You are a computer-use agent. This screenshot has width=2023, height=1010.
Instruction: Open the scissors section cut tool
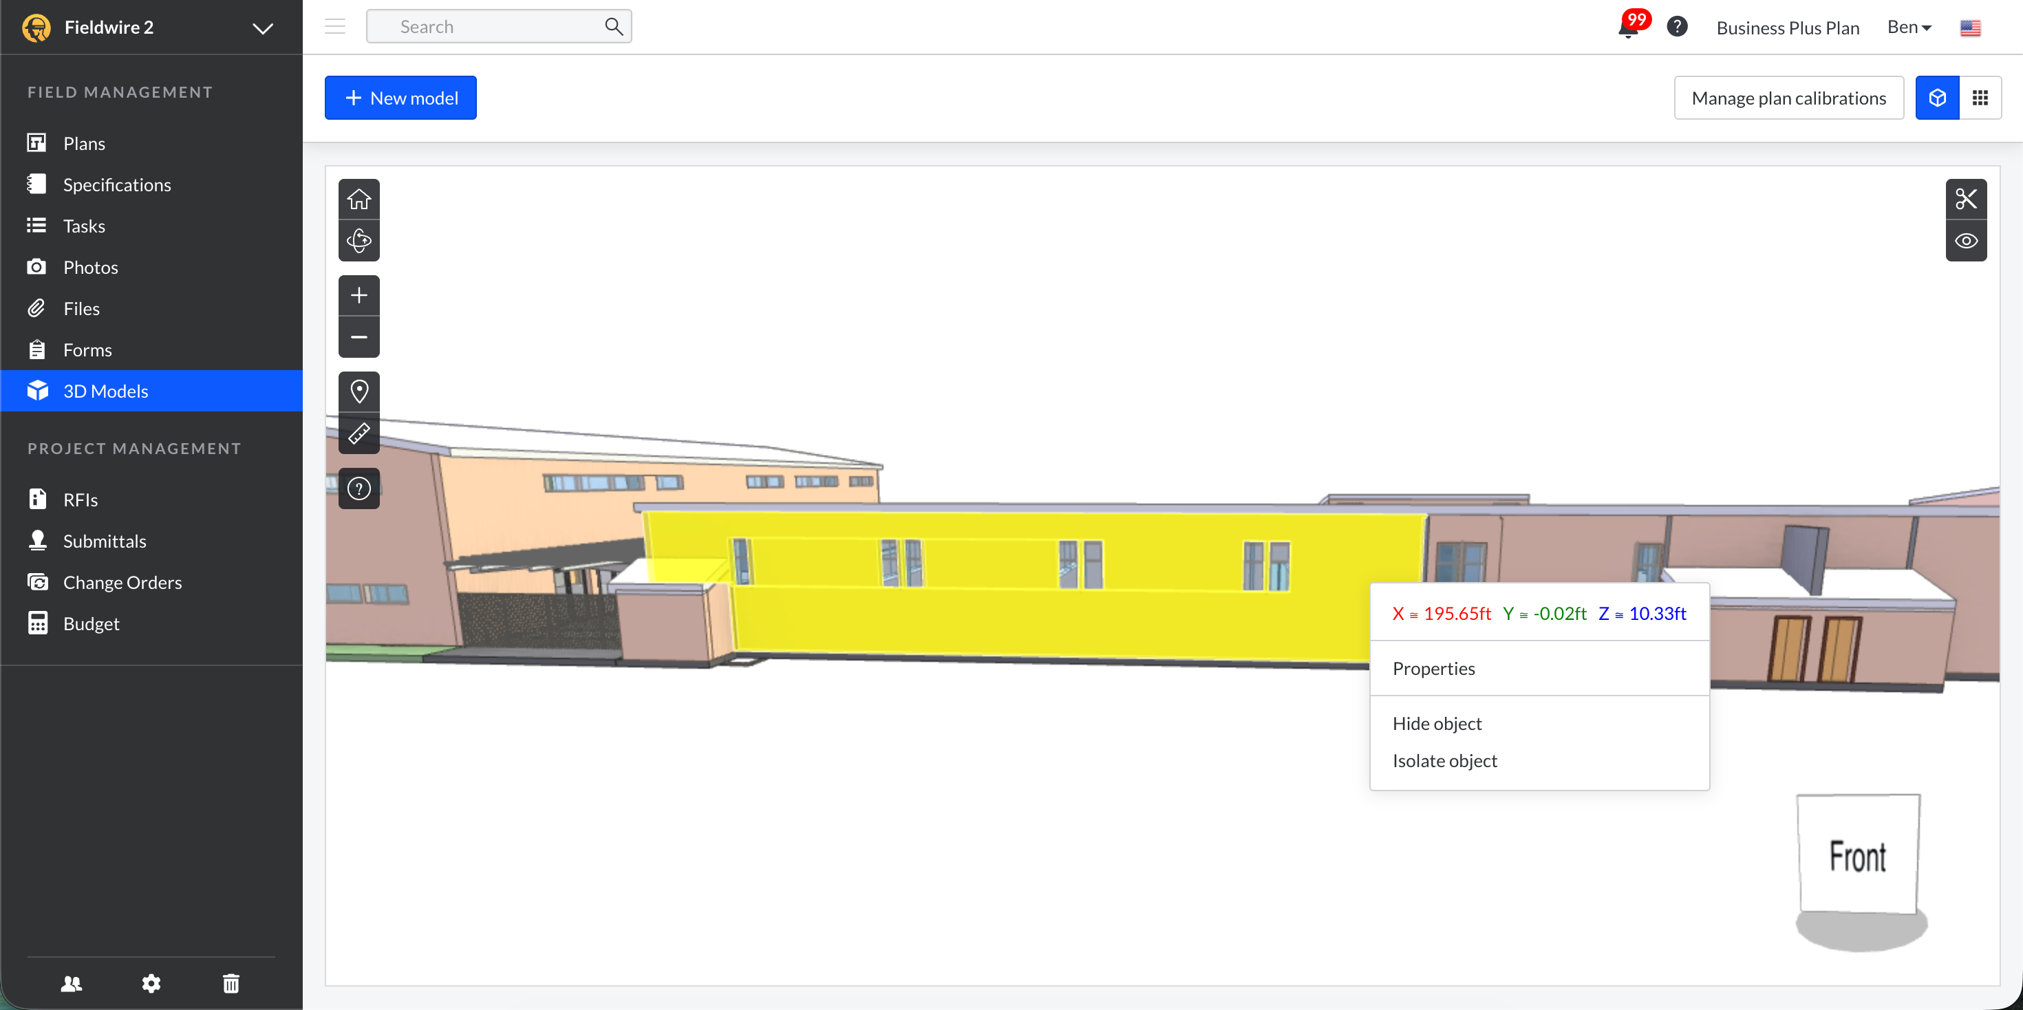point(1966,199)
